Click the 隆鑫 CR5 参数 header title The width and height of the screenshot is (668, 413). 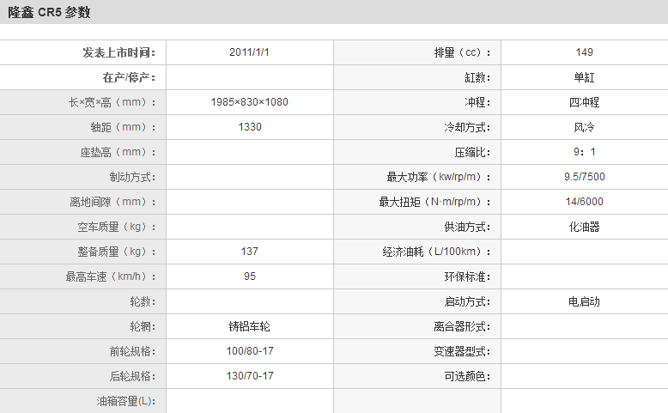(x=49, y=13)
